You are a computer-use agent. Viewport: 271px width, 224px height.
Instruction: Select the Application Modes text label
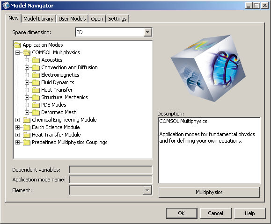click(43, 45)
